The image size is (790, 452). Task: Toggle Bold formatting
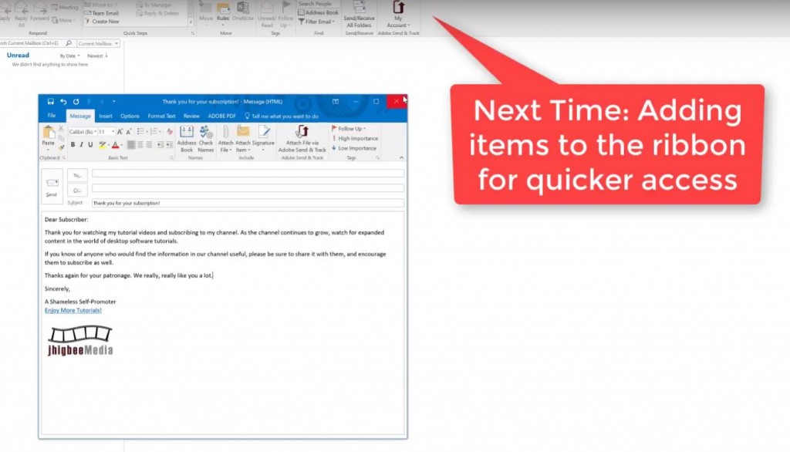73,145
